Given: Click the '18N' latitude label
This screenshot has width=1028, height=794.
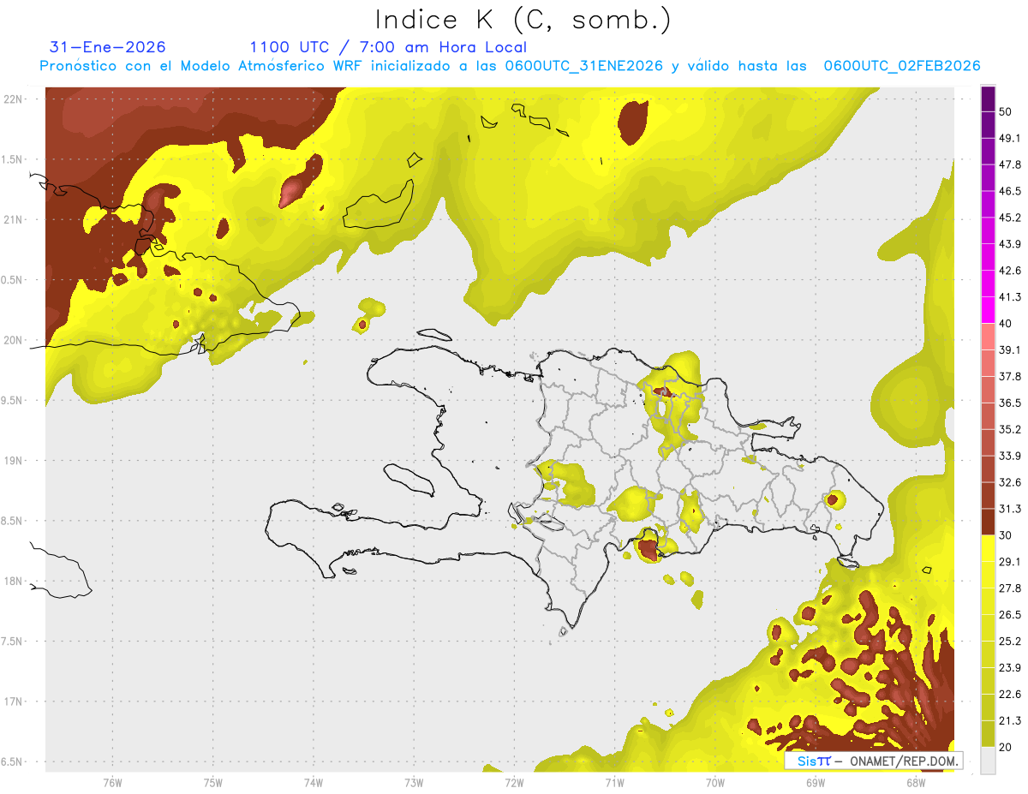Looking at the screenshot, I should (15, 581).
